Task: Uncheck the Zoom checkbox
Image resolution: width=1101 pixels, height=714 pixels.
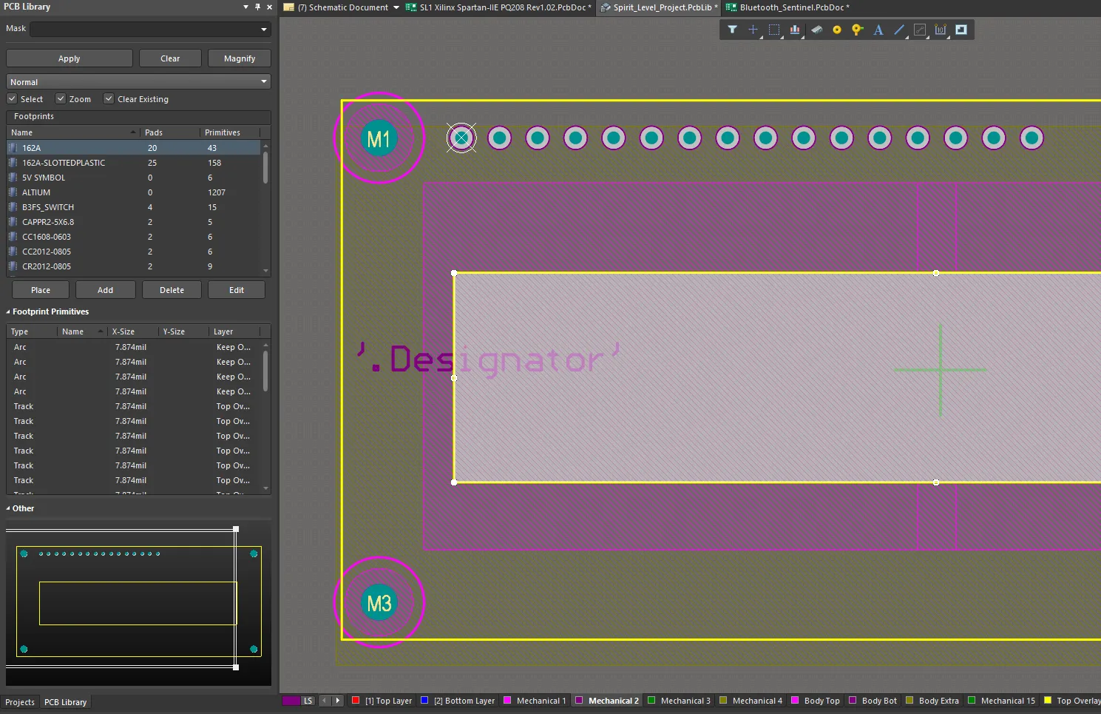Action: [x=61, y=98]
